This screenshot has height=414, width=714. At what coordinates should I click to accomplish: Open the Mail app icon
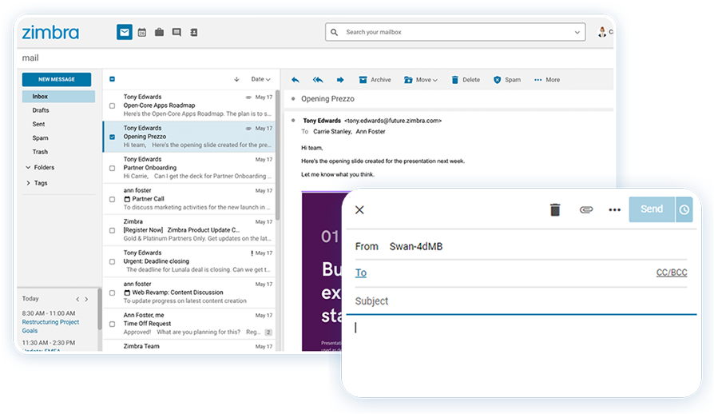(x=125, y=32)
